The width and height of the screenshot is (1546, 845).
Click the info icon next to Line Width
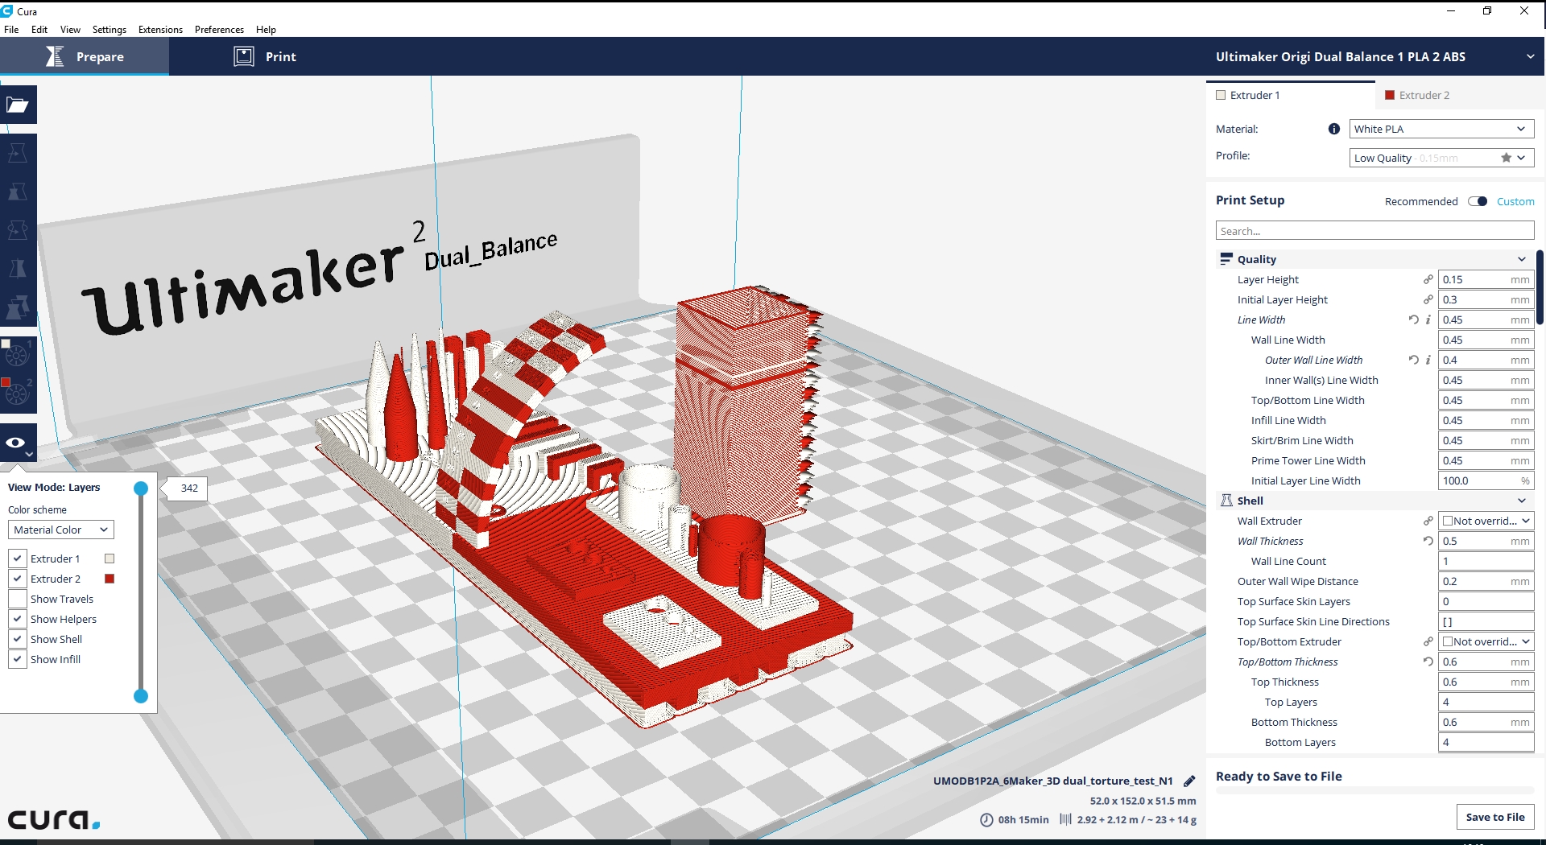(1428, 319)
